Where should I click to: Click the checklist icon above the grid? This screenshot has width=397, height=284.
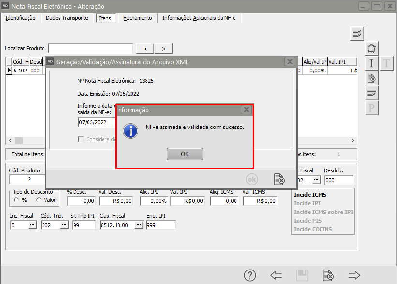(357, 33)
